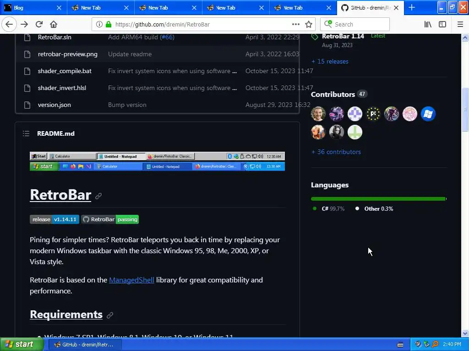Go forward with the forward arrow
This screenshot has height=351, width=469.
(x=24, y=24)
